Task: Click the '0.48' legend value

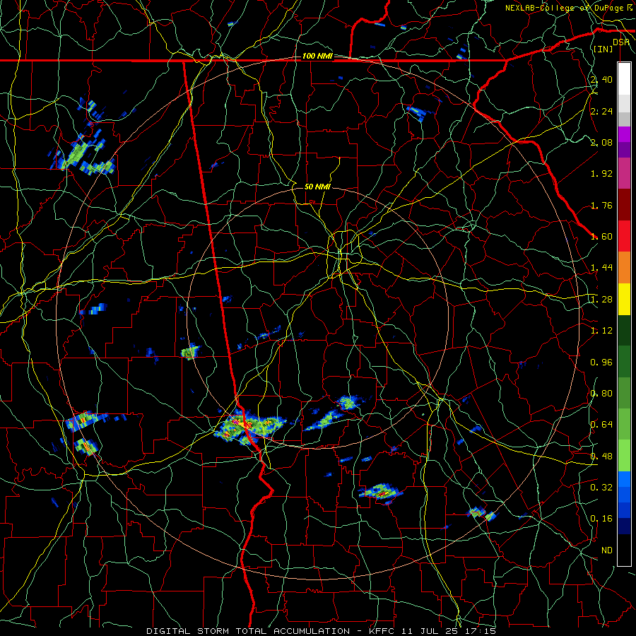Action: pyautogui.click(x=601, y=457)
